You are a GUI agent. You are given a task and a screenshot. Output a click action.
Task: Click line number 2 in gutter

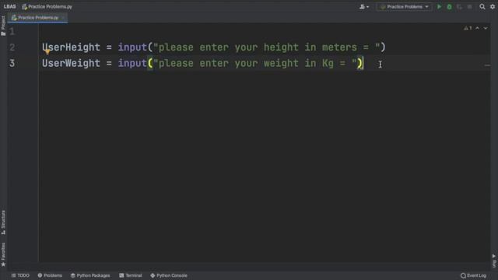pyautogui.click(x=12, y=47)
